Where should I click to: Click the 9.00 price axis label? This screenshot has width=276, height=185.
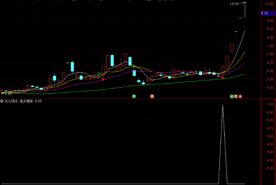(x=270, y=21)
